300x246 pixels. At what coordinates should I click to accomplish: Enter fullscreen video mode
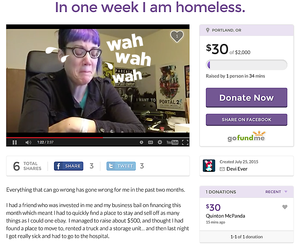[x=185, y=142]
